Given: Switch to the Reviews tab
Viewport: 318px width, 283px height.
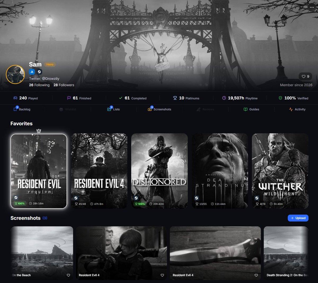Looking at the screenshot, I should pos(206,109).
